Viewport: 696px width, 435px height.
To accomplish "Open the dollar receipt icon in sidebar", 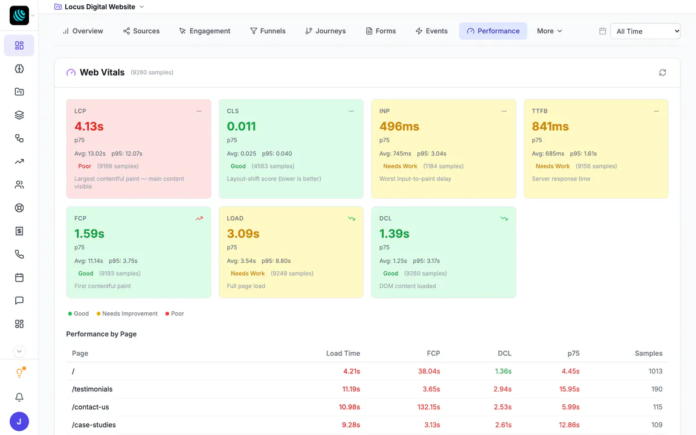I will pos(19,231).
